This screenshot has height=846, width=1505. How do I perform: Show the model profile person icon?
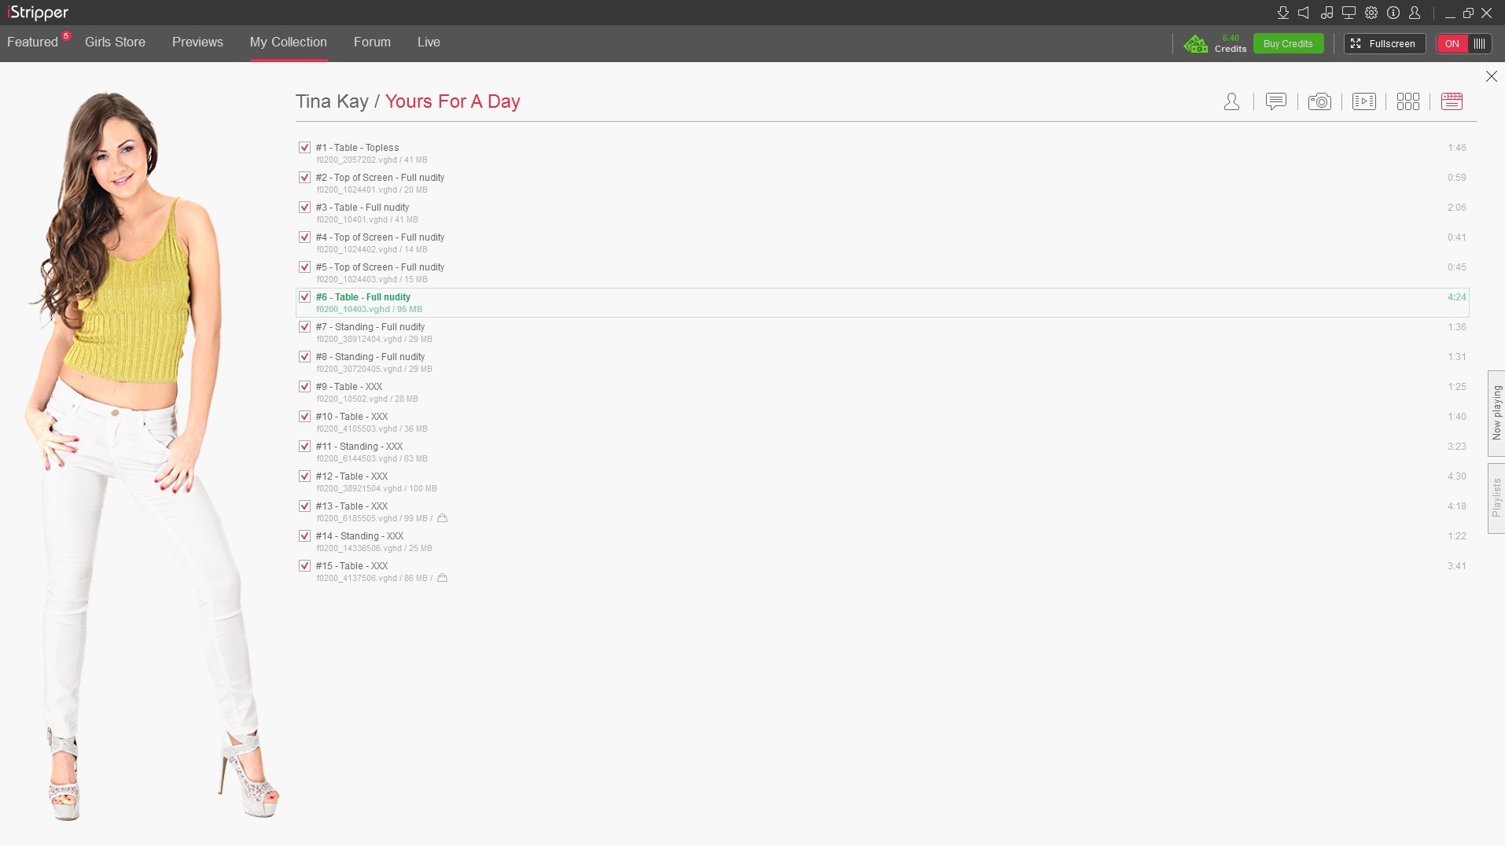click(x=1231, y=101)
